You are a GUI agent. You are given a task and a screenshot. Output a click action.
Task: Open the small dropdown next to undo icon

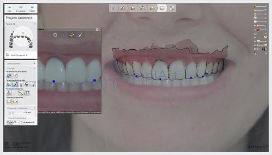(11, 123)
